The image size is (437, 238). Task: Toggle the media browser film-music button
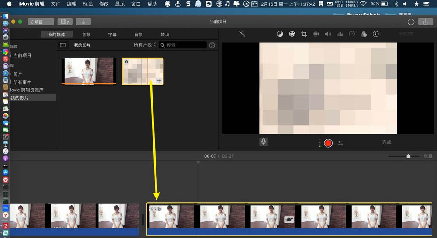point(65,22)
